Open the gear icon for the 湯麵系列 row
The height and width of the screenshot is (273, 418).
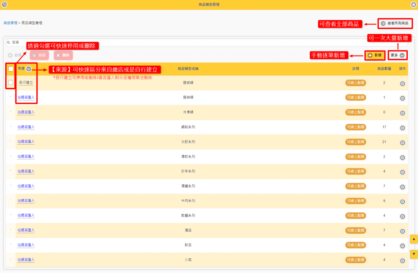click(402, 187)
